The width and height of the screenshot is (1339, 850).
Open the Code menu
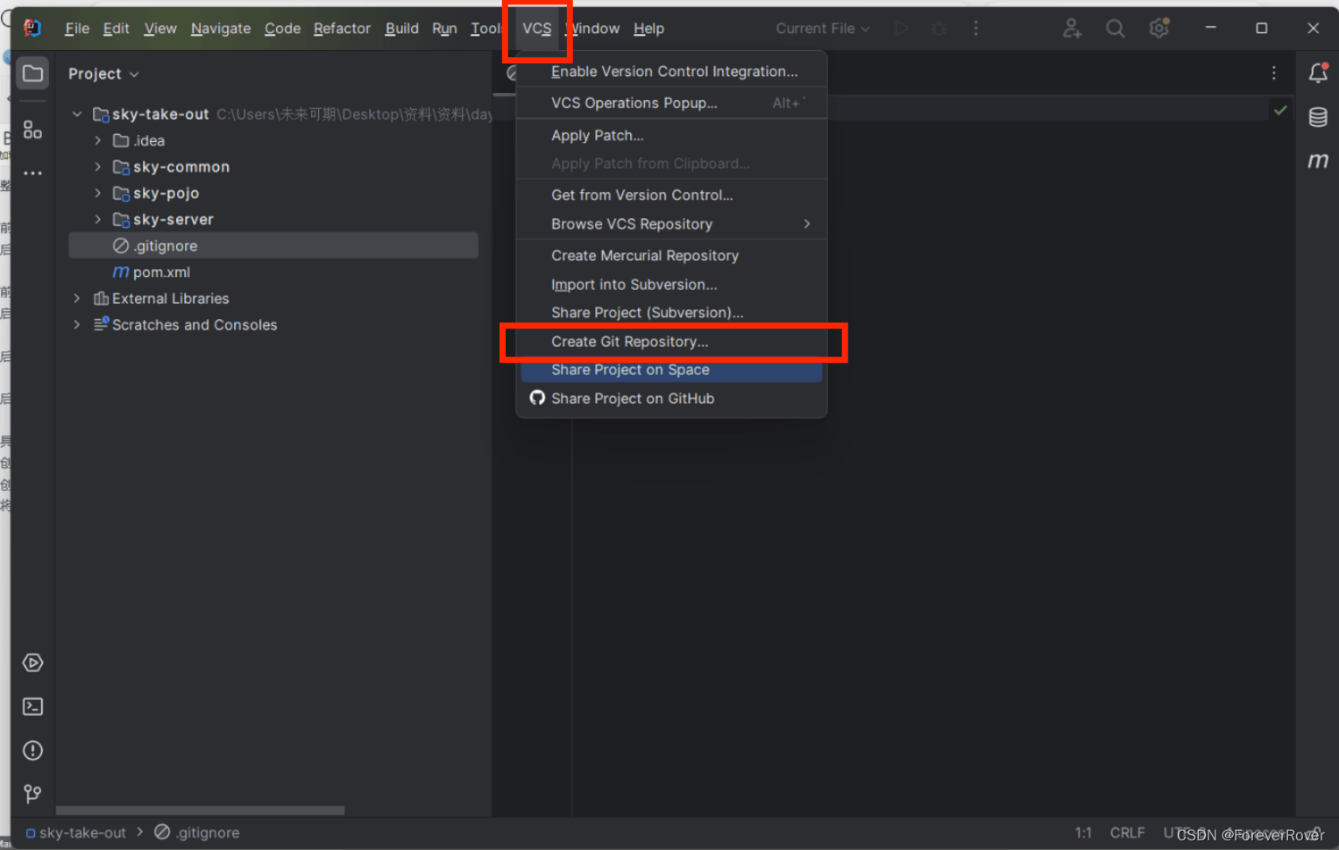coord(282,28)
